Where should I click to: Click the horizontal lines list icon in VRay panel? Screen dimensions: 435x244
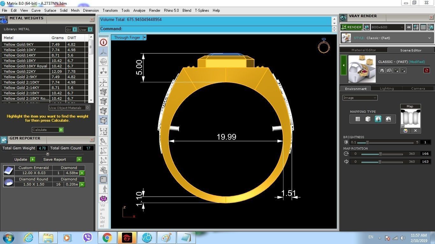(x=423, y=27)
